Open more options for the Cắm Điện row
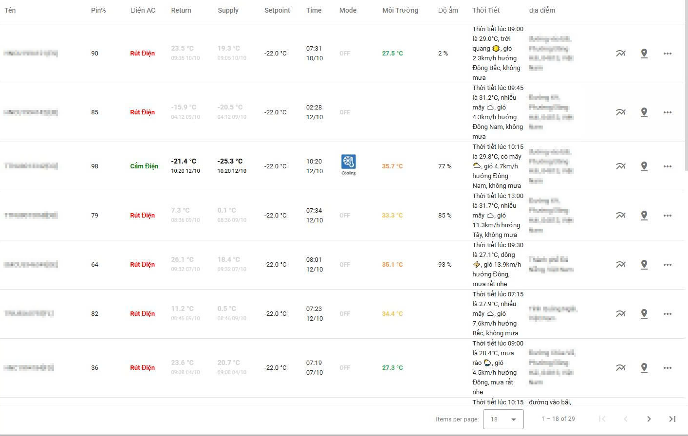Screen dimensions: 688x436 tap(667, 166)
